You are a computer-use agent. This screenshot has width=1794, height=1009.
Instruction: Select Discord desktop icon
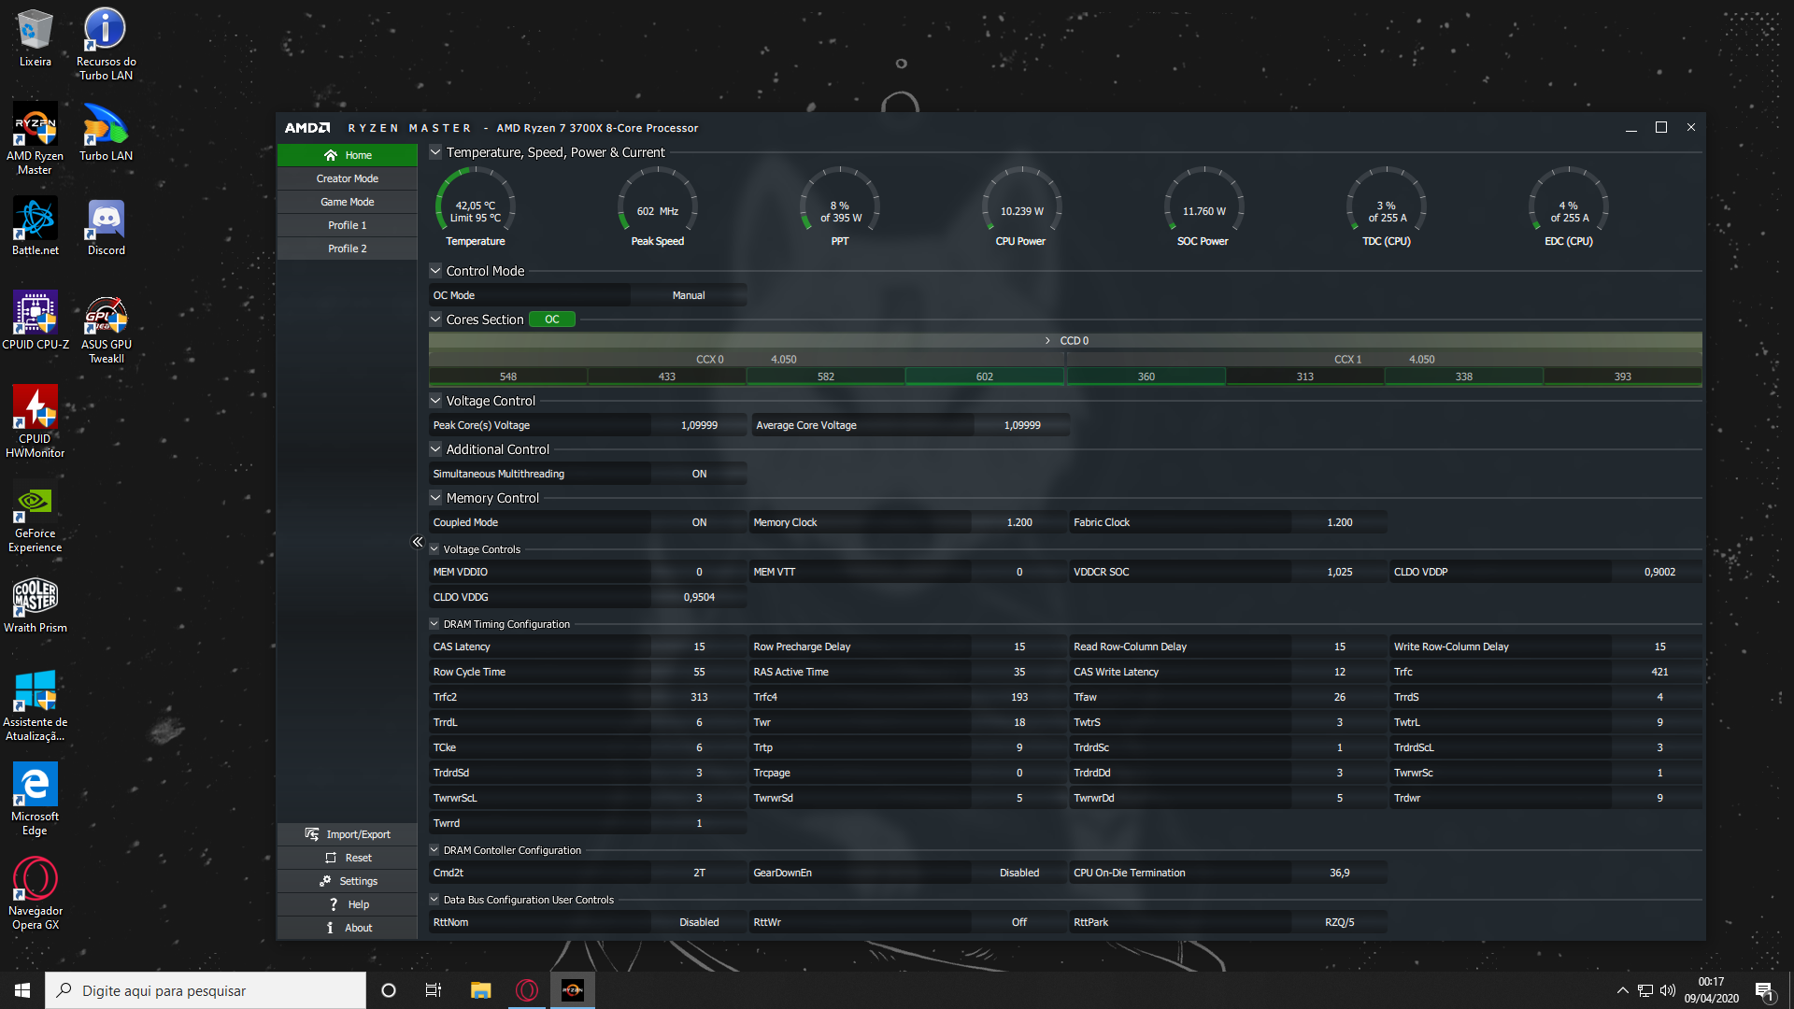106,226
